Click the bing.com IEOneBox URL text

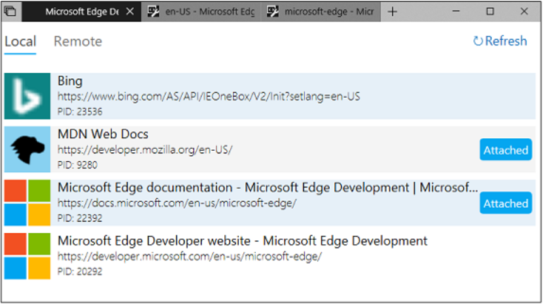pos(209,97)
